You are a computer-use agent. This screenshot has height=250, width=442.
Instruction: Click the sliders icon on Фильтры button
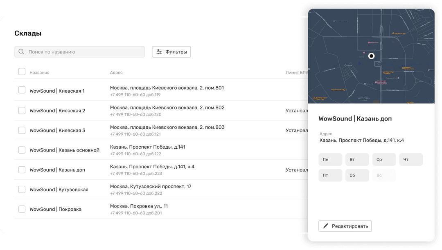pyautogui.click(x=159, y=52)
